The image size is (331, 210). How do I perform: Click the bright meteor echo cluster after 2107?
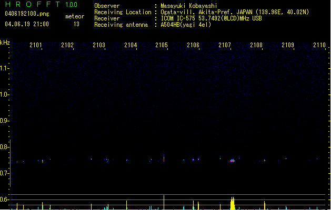point(233,161)
